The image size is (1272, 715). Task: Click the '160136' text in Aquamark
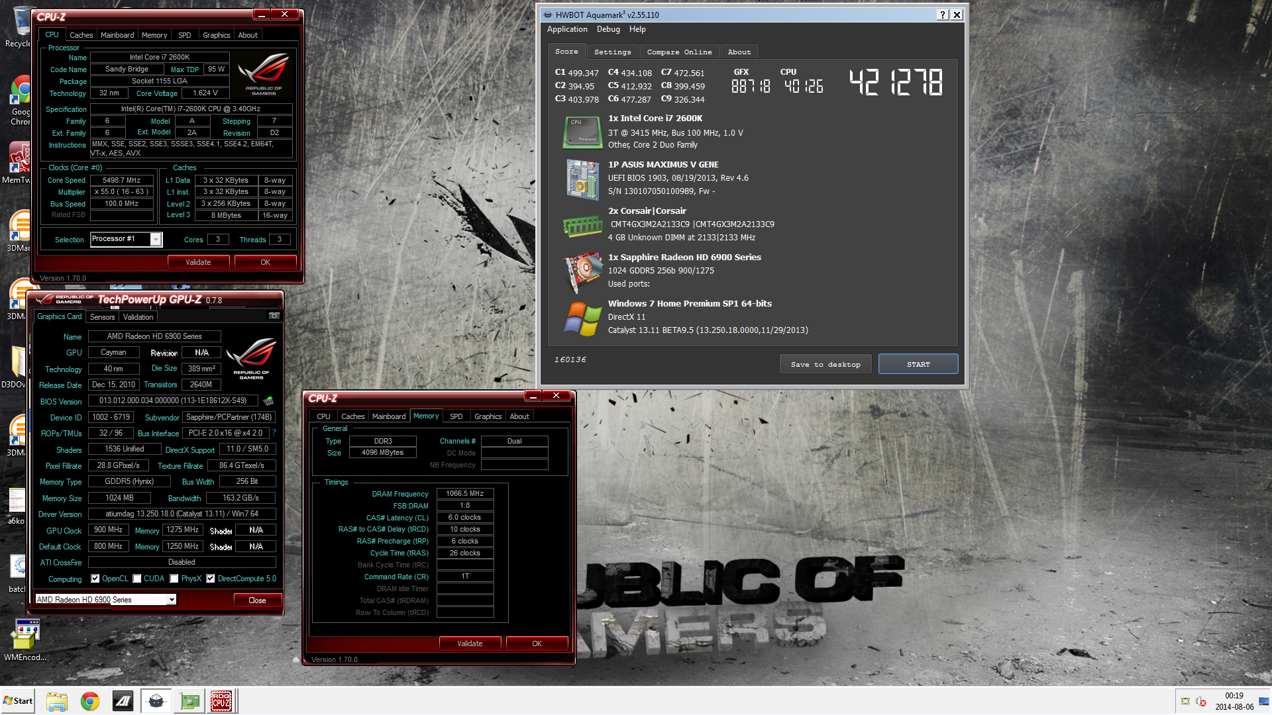[x=570, y=359]
